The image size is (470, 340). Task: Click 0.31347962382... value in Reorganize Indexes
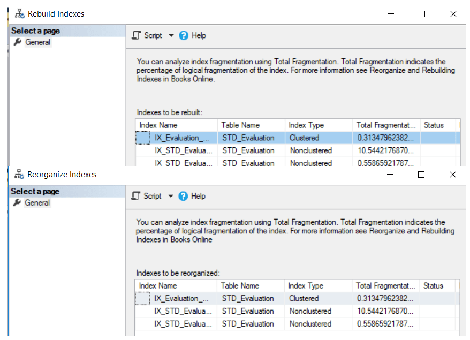(385, 299)
